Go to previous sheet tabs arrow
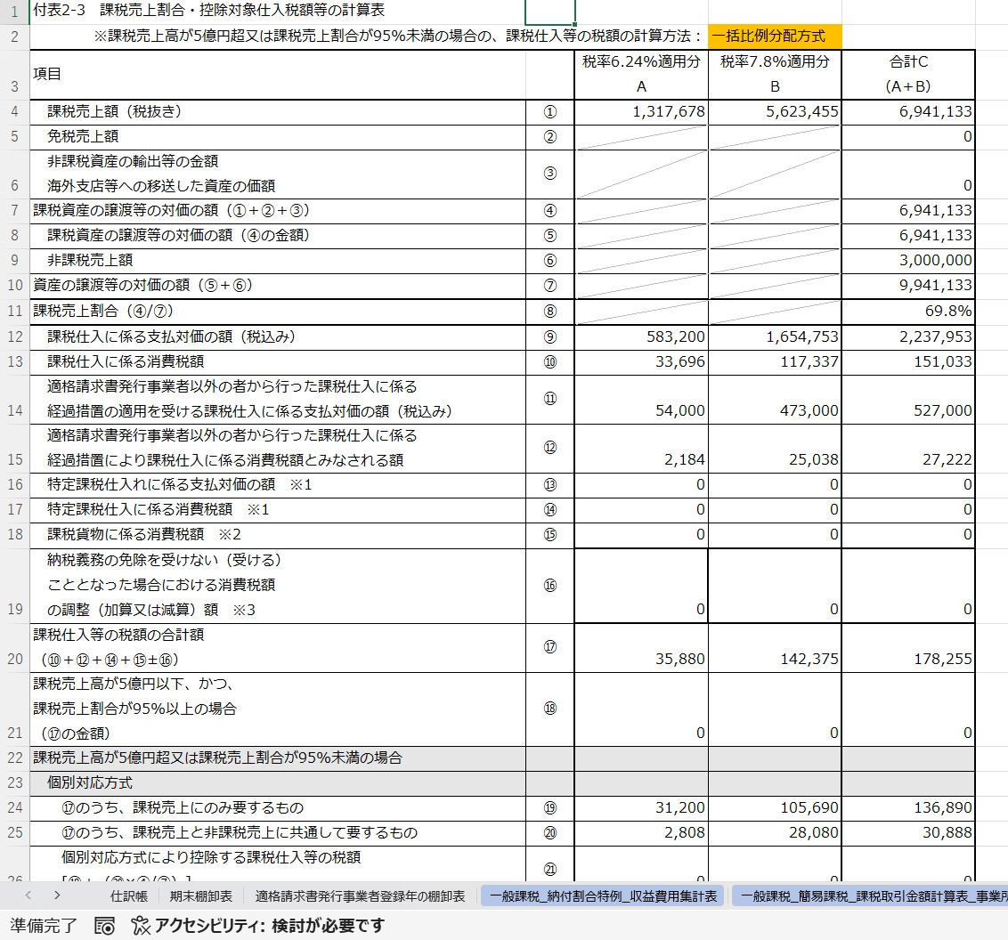 click(x=28, y=895)
